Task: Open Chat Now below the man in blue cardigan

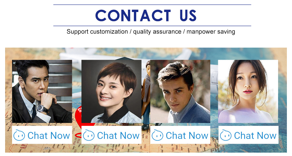Action: (x=187, y=136)
